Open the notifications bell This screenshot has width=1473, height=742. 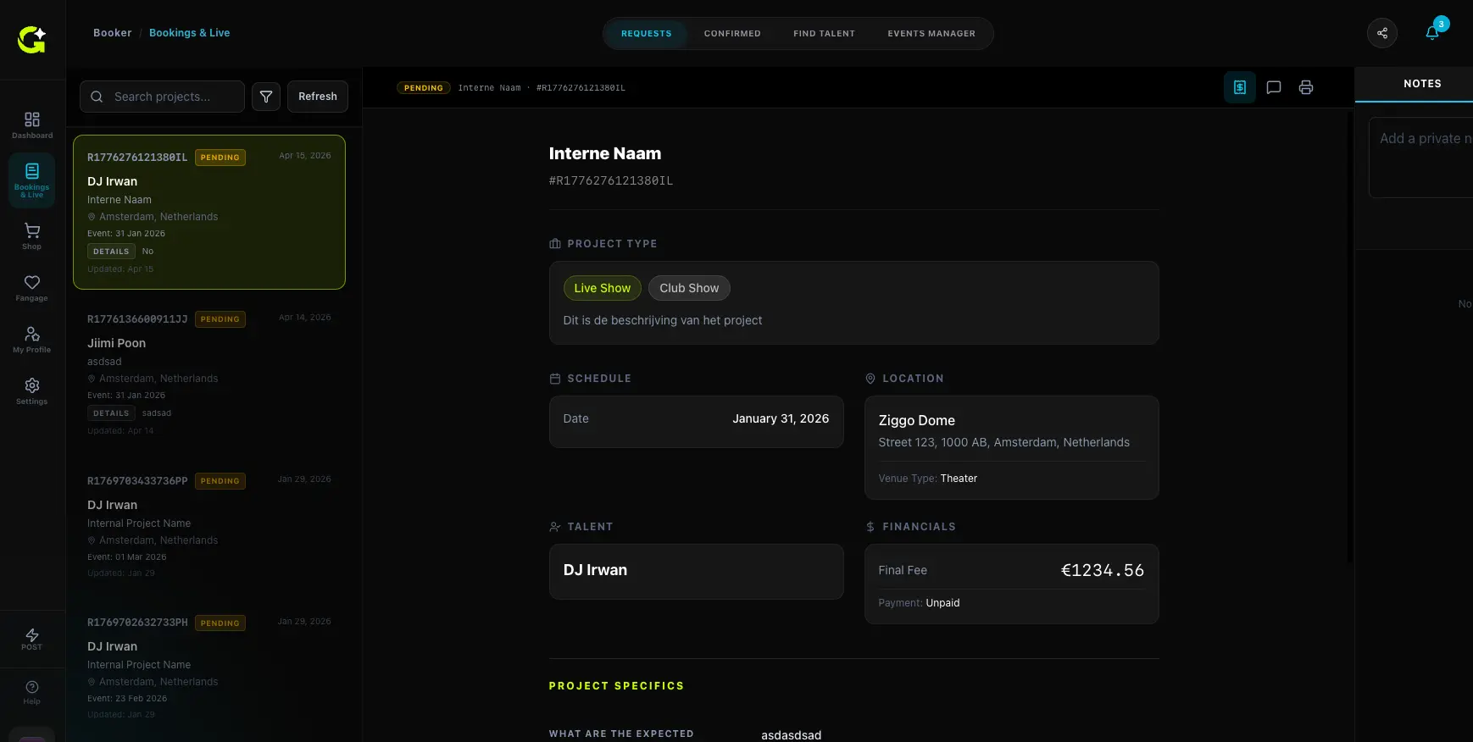point(1432,33)
